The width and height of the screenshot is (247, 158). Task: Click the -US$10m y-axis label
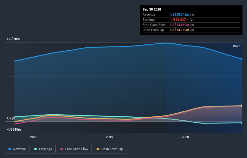[x=14, y=129]
